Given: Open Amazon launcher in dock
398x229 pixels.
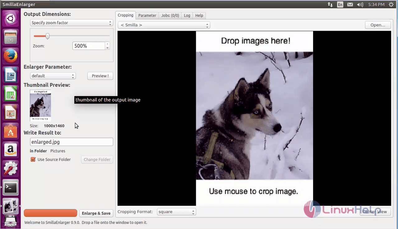Looking at the screenshot, I should pyautogui.click(x=11, y=150).
